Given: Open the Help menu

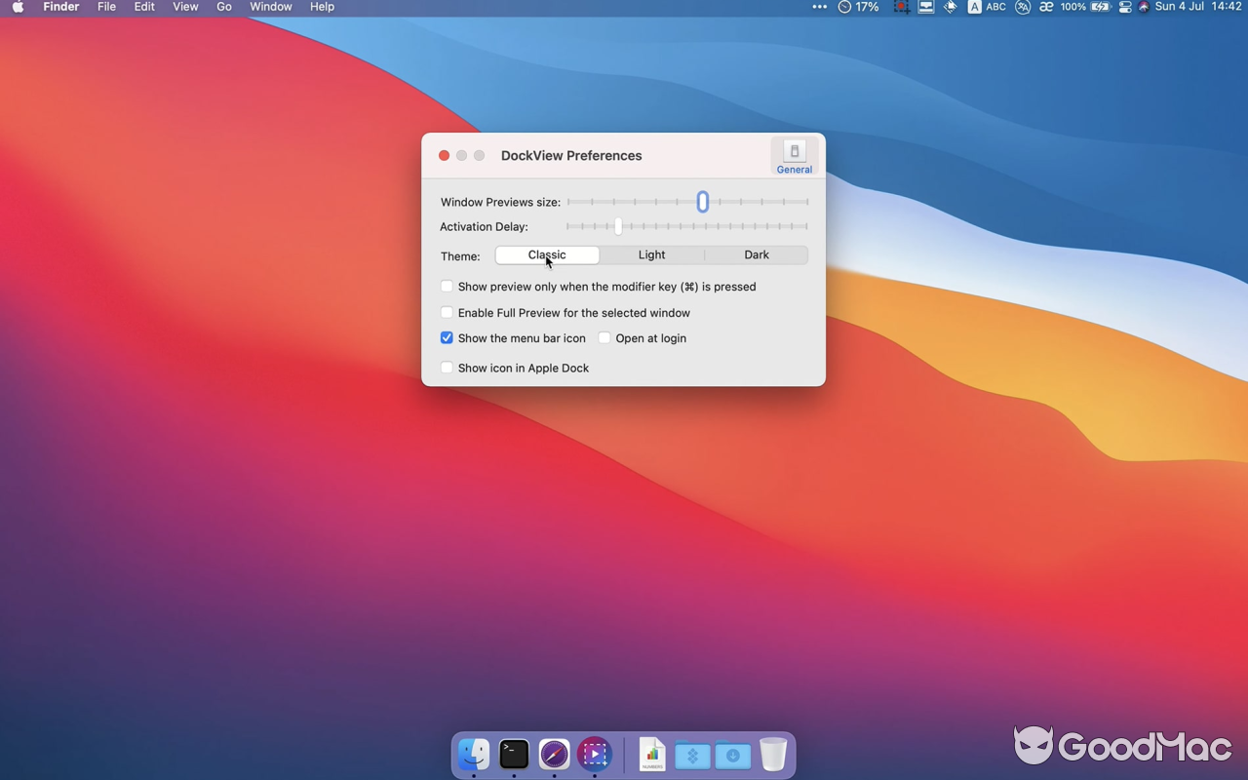Looking at the screenshot, I should [322, 7].
